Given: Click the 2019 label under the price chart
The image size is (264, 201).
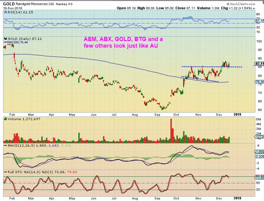Looking at the screenshot, I should coord(237,114).
